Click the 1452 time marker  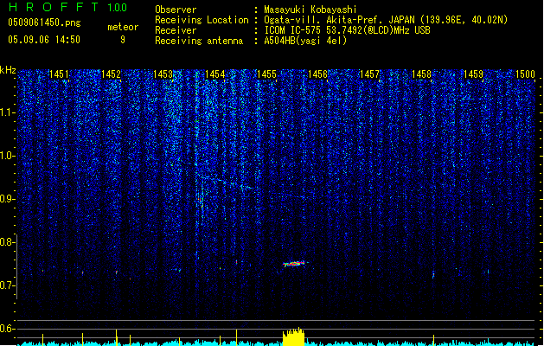pyautogui.click(x=111, y=74)
